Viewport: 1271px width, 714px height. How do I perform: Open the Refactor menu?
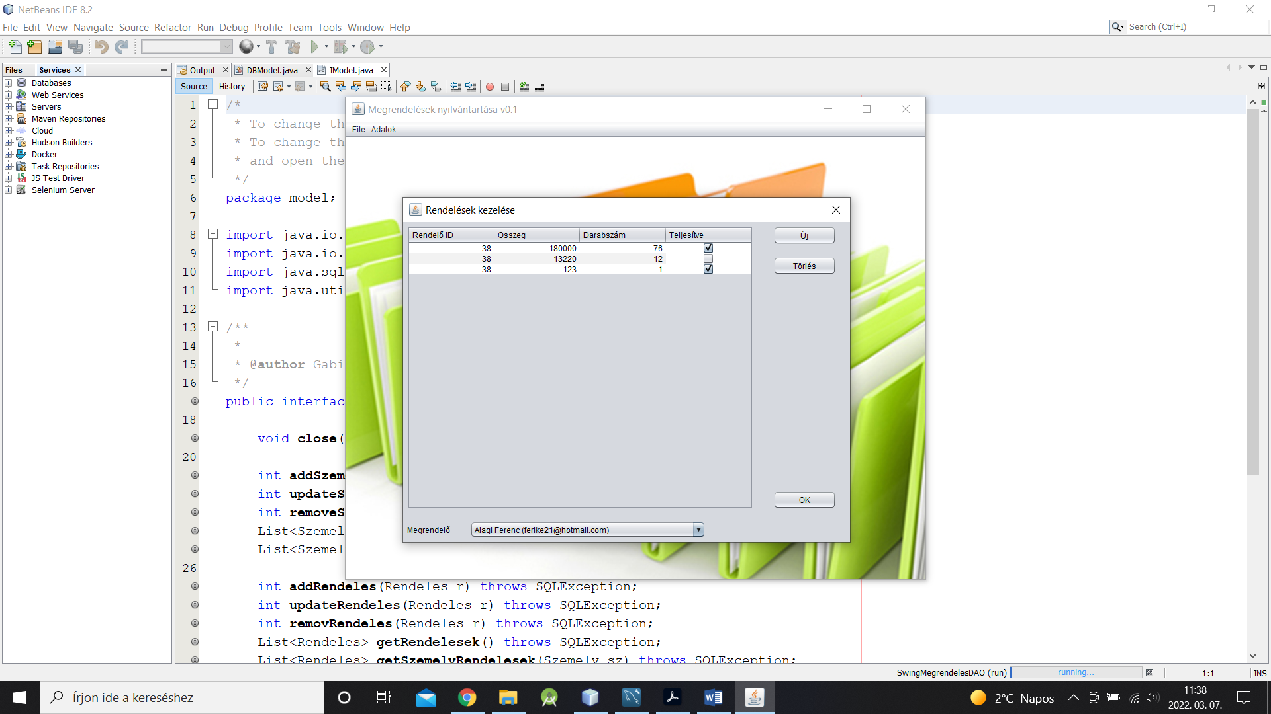(173, 27)
